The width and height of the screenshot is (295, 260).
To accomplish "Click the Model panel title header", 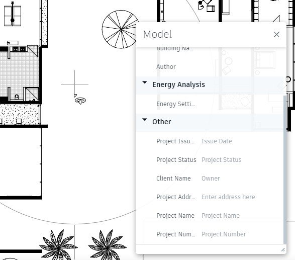I will (x=157, y=35).
